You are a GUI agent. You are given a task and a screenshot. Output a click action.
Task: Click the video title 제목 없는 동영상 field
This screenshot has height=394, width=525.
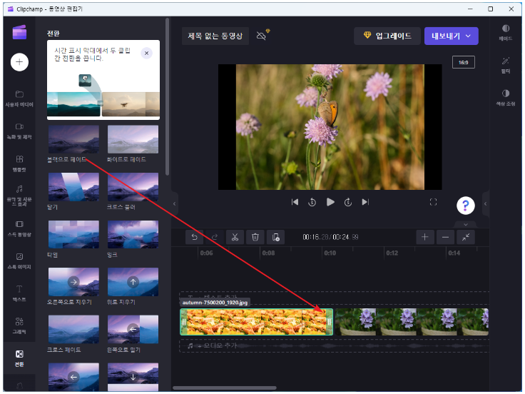pyautogui.click(x=215, y=36)
